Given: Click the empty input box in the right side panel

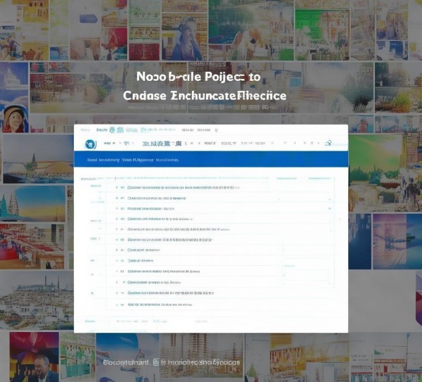Looking at the screenshot, I should tap(306, 275).
